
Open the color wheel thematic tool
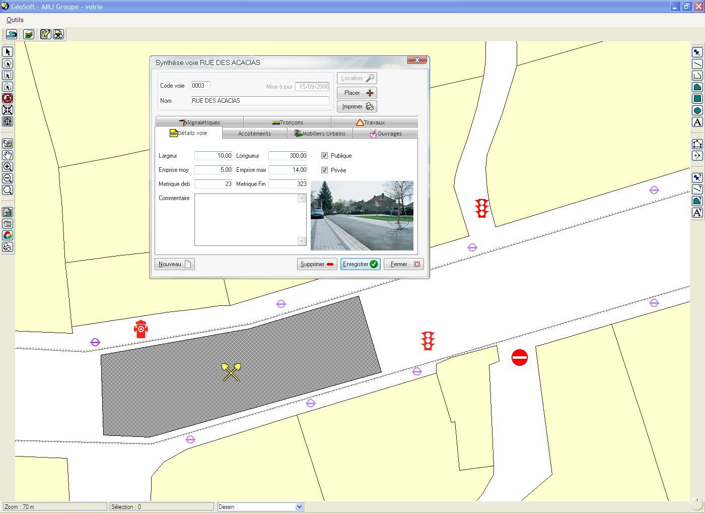[x=8, y=235]
